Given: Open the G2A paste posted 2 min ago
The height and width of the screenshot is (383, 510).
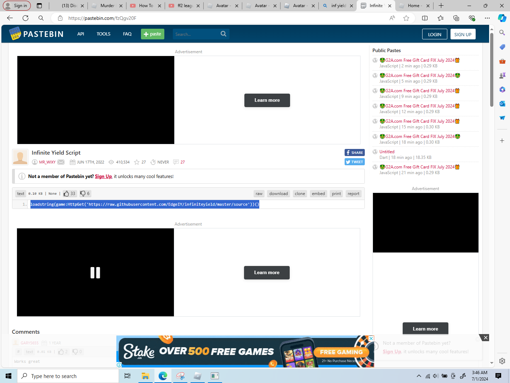Looking at the screenshot, I should pyautogui.click(x=420, y=60).
